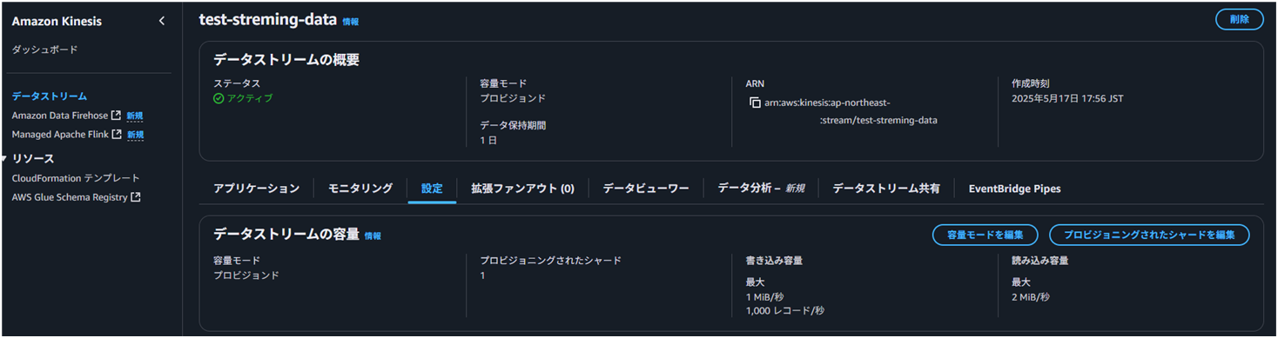Screen dimensions: 1278x338
Task: Select the 設定 tab
Action: pos(432,188)
